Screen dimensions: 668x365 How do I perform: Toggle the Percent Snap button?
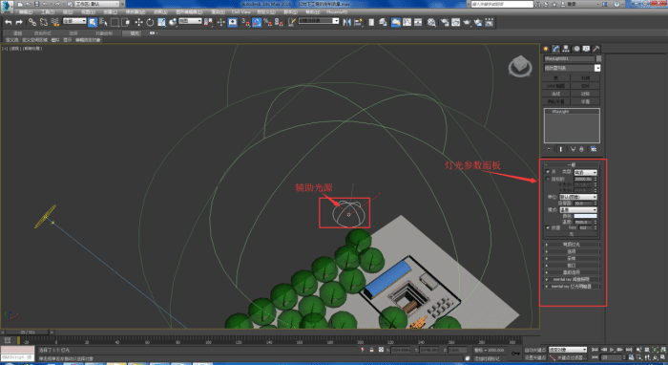tap(267, 22)
